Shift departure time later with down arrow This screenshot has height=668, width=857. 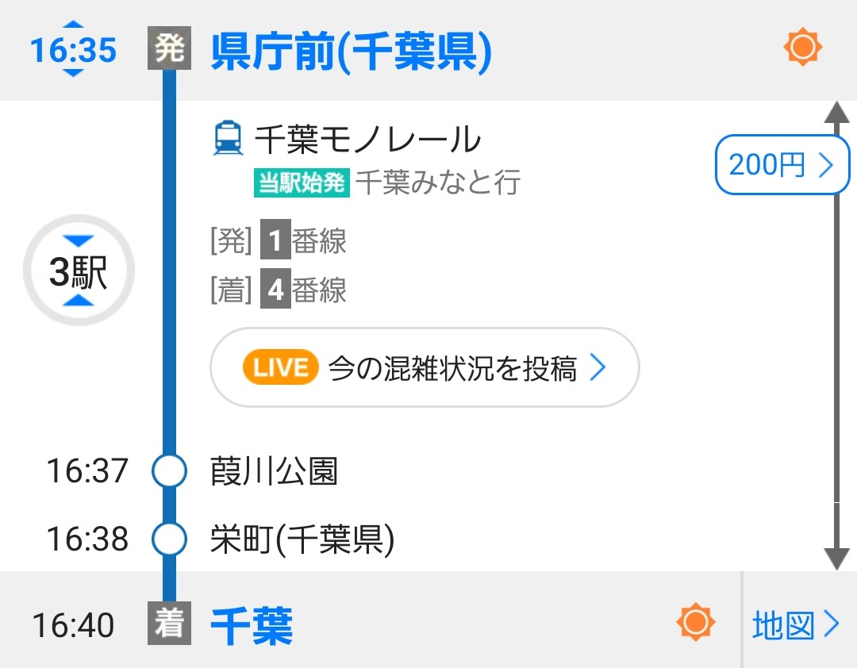point(73,73)
